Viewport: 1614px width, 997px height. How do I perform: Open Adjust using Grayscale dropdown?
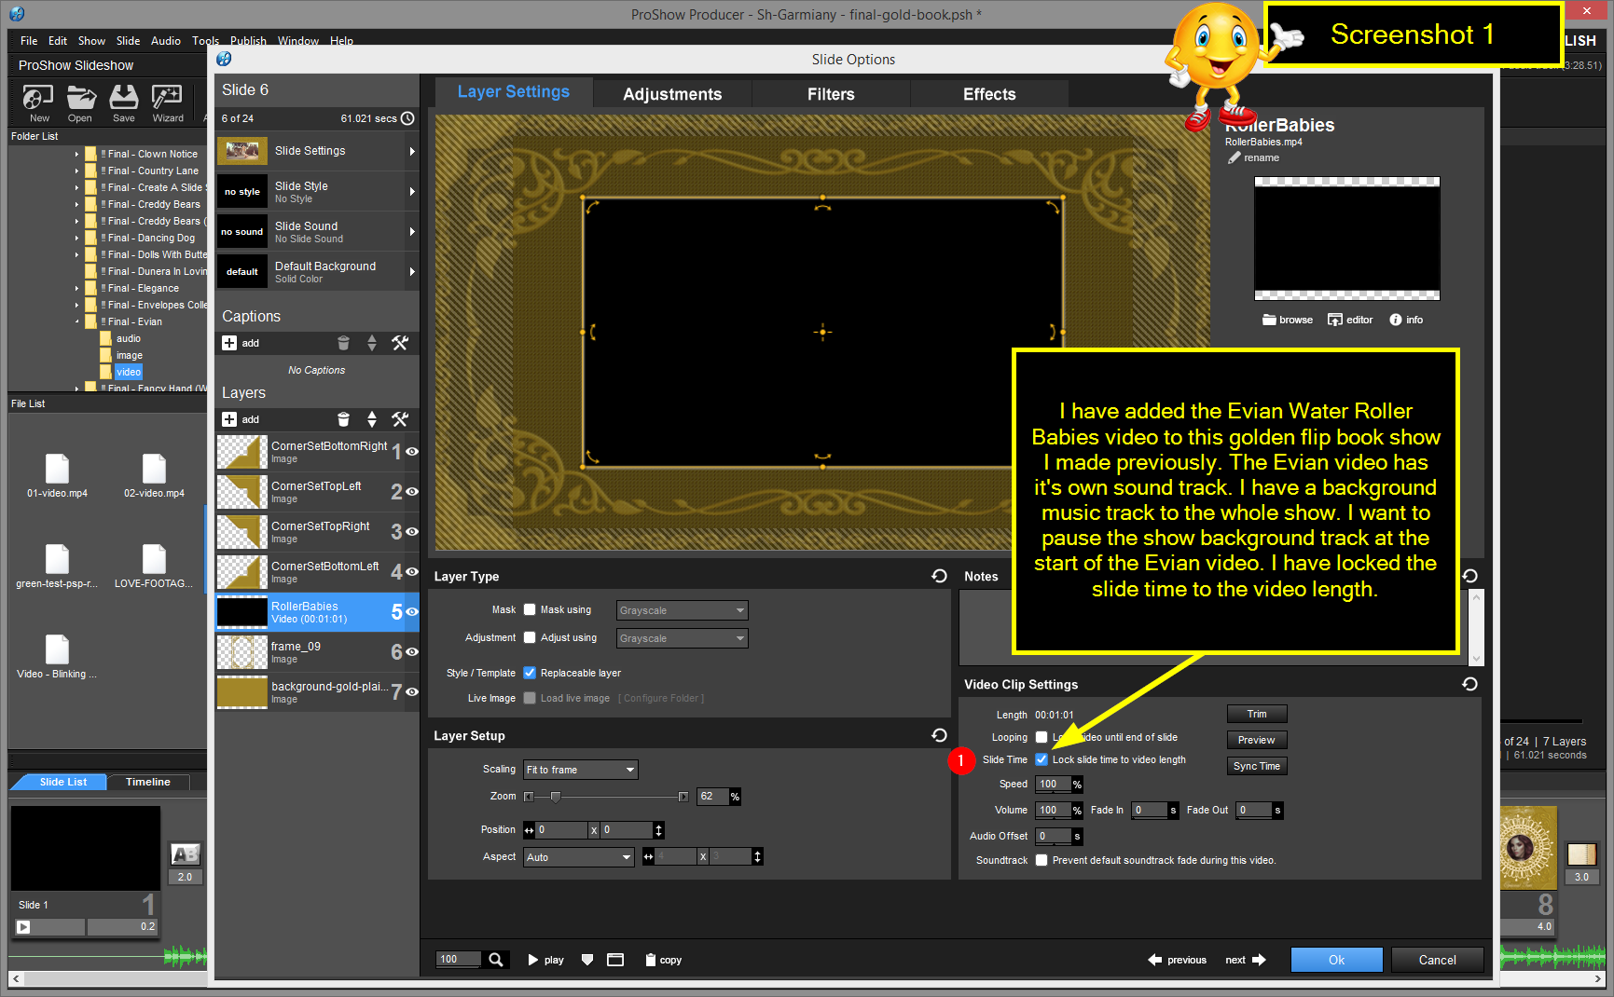[683, 638]
